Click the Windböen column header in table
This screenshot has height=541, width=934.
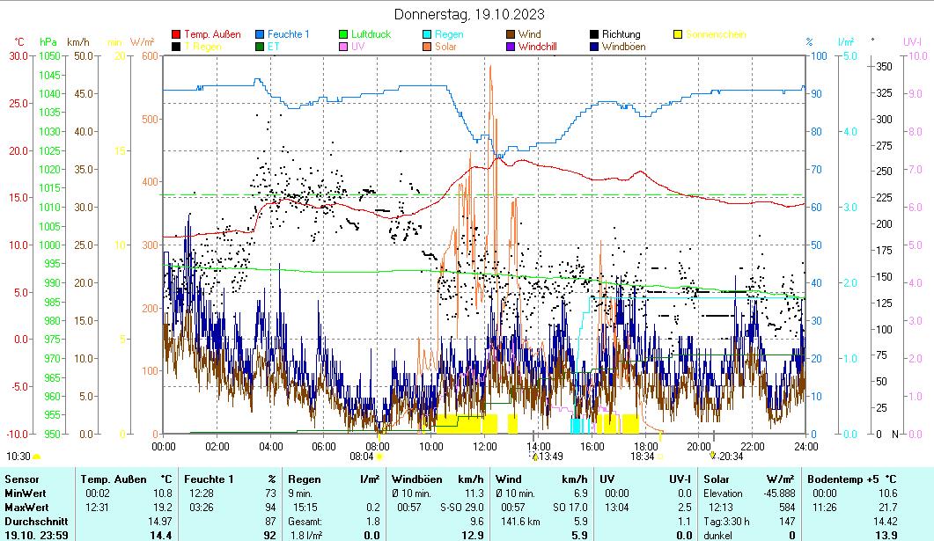pyautogui.click(x=417, y=479)
